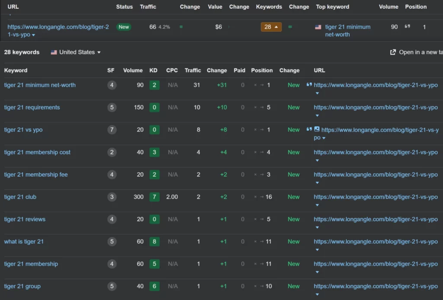Click the US flag icon in the country selector

[54, 52]
